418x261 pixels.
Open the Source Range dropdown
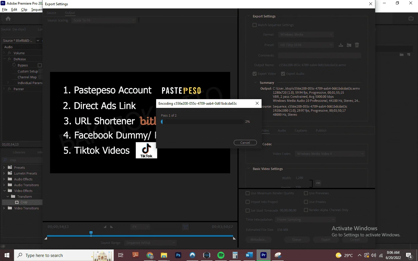point(150,243)
